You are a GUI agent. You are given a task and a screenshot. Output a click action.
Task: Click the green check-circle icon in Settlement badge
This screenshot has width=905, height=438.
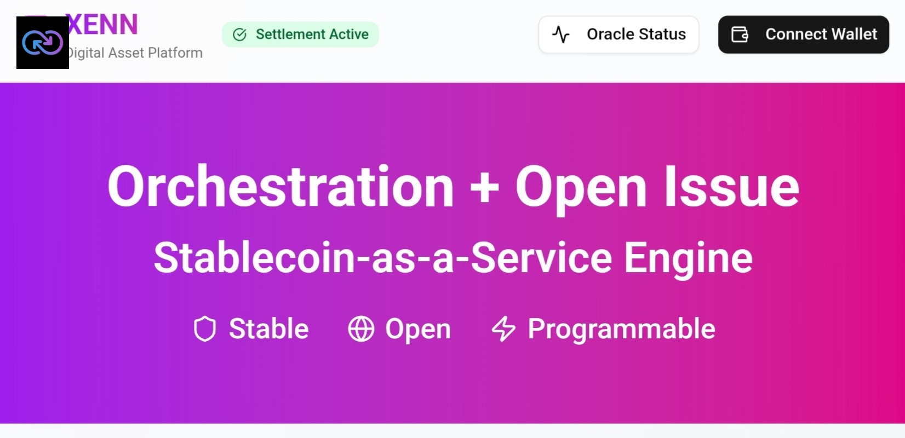tap(239, 34)
